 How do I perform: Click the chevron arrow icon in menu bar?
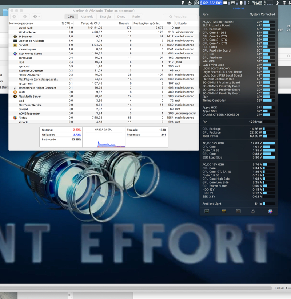278,3
